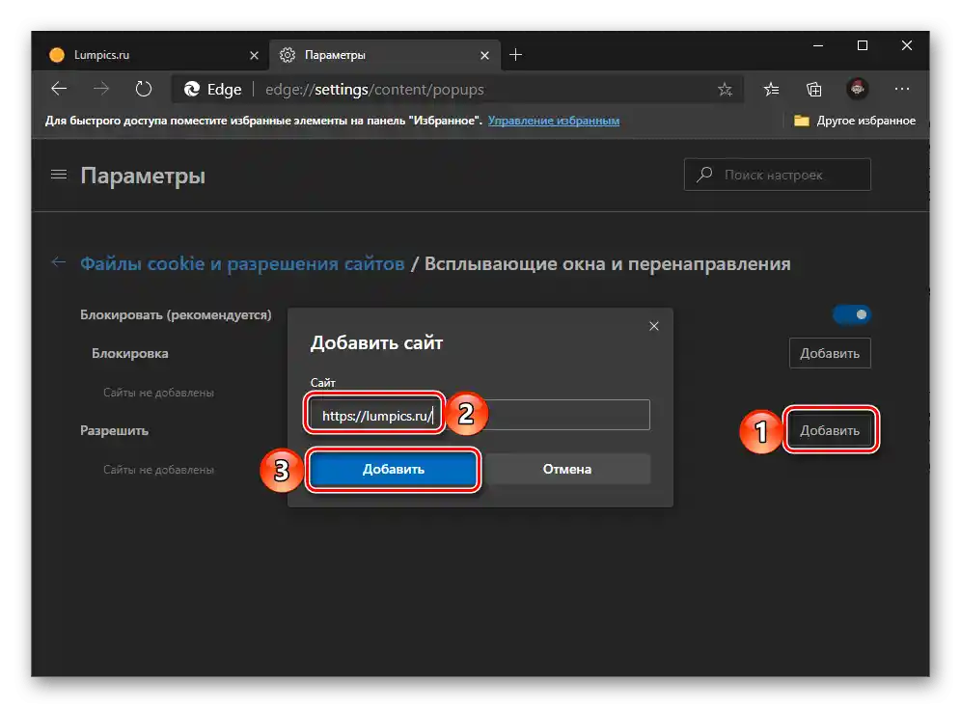The width and height of the screenshot is (961, 708).
Task: Open the user profile avatar
Action: (858, 90)
